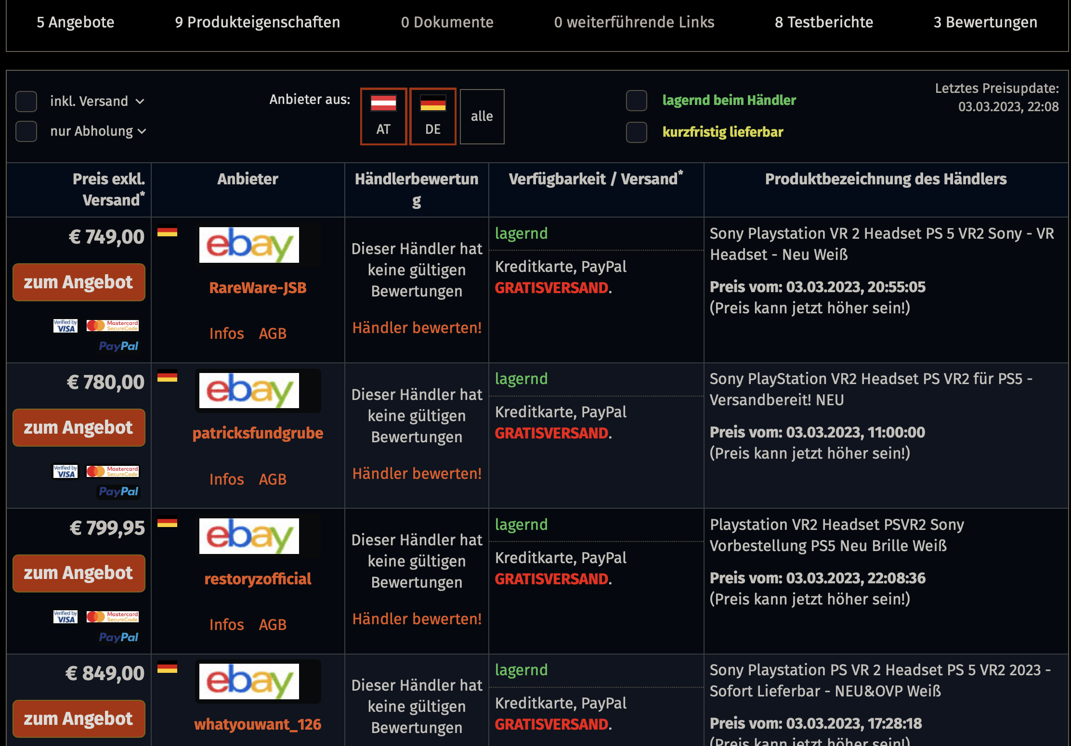
Task: Select the Austria flag AT filter
Action: tap(383, 116)
